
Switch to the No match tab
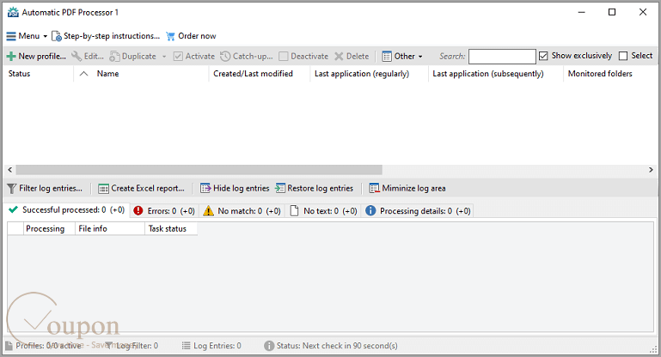[242, 211]
